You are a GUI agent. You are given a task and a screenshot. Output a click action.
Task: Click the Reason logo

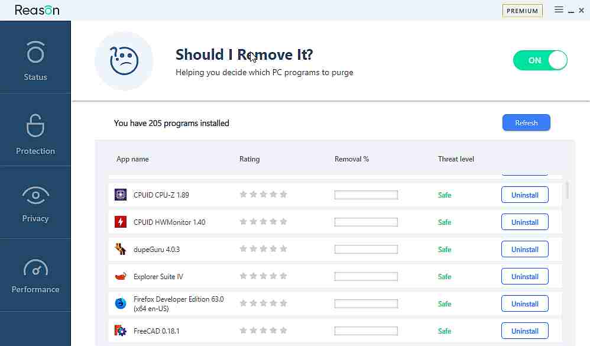37,10
